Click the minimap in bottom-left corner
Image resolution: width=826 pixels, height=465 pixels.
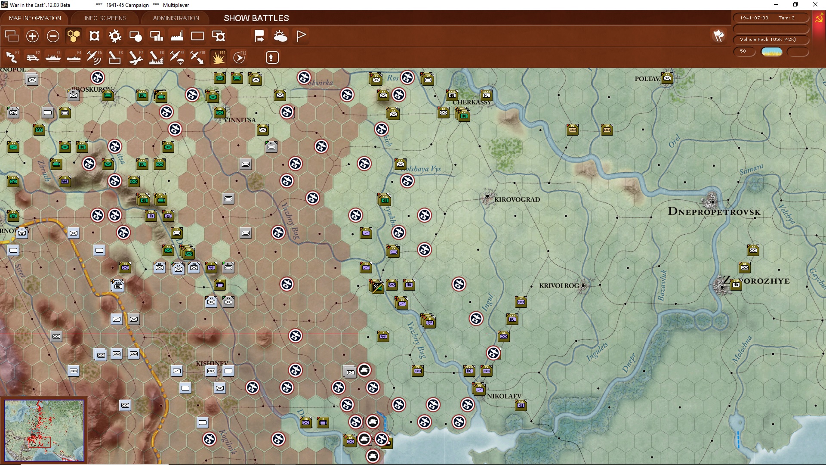click(x=44, y=430)
